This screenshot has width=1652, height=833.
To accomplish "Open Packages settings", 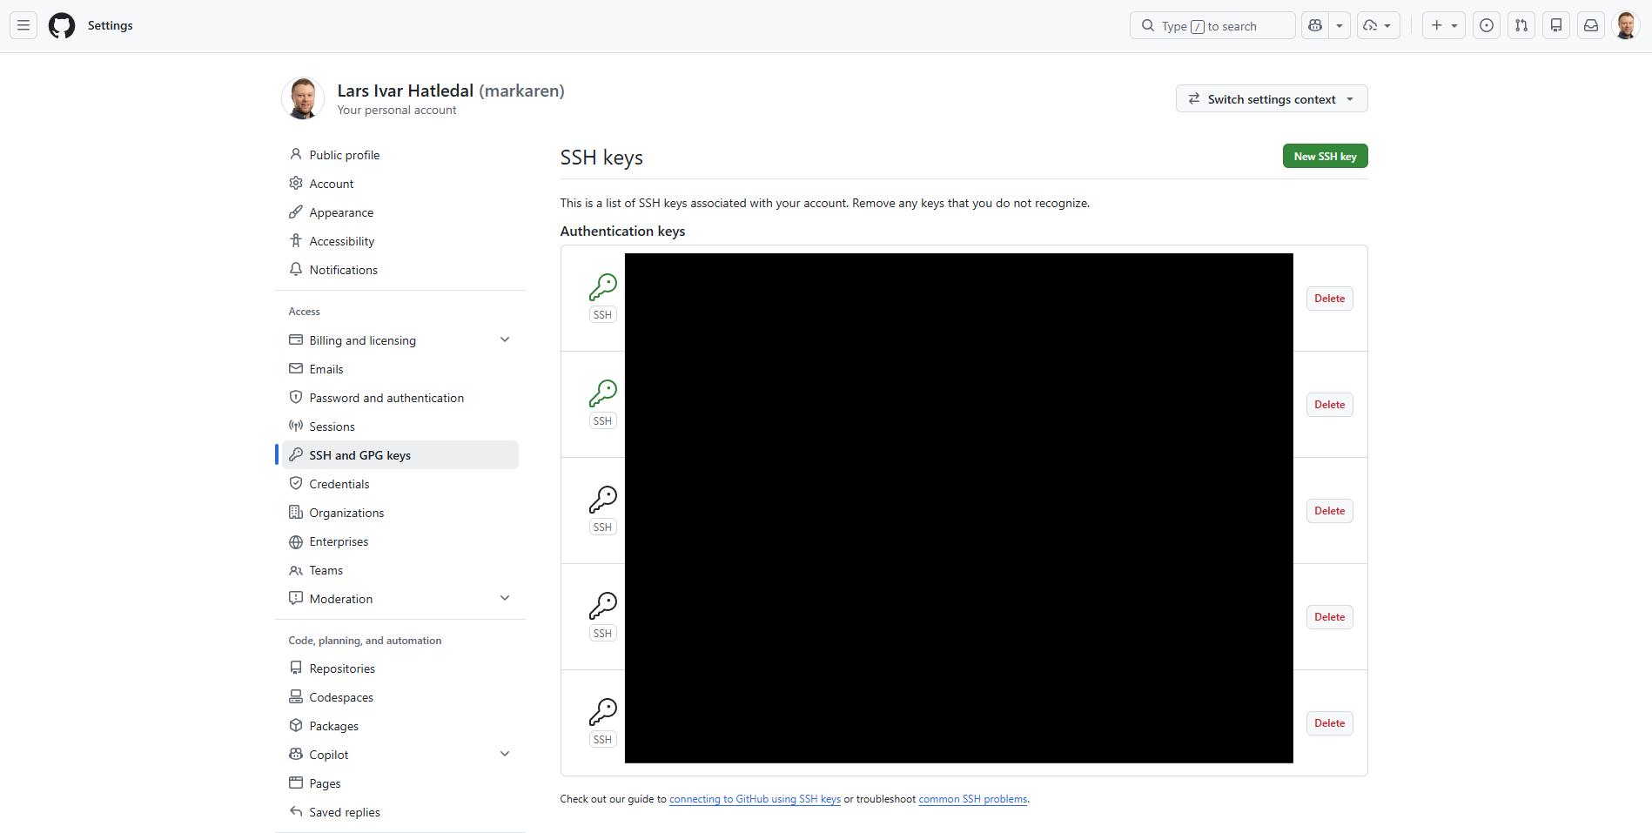I will (400, 726).
